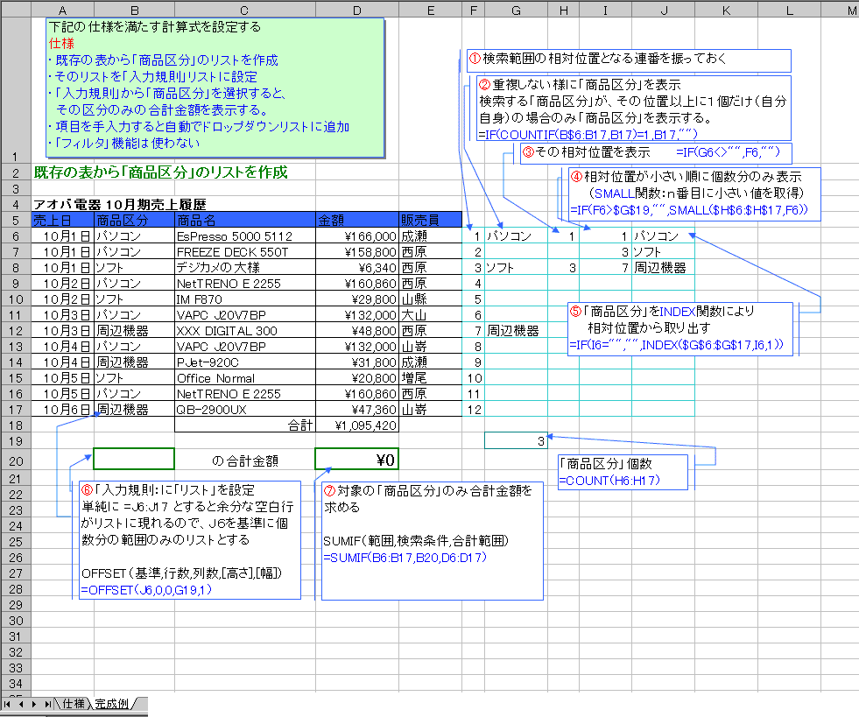
Task: Click date cell 10月6日
Action: coord(62,410)
